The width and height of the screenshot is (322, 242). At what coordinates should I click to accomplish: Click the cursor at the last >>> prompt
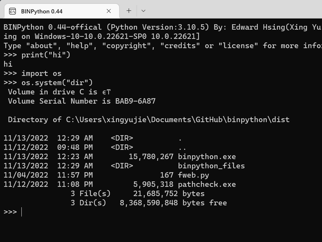[x=22, y=212]
